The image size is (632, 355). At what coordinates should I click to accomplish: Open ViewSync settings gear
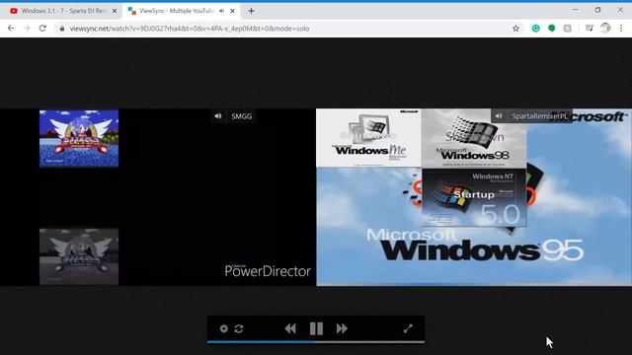pyautogui.click(x=224, y=328)
